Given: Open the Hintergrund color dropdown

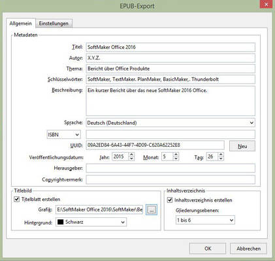Looking at the screenshot, I should point(91,222).
